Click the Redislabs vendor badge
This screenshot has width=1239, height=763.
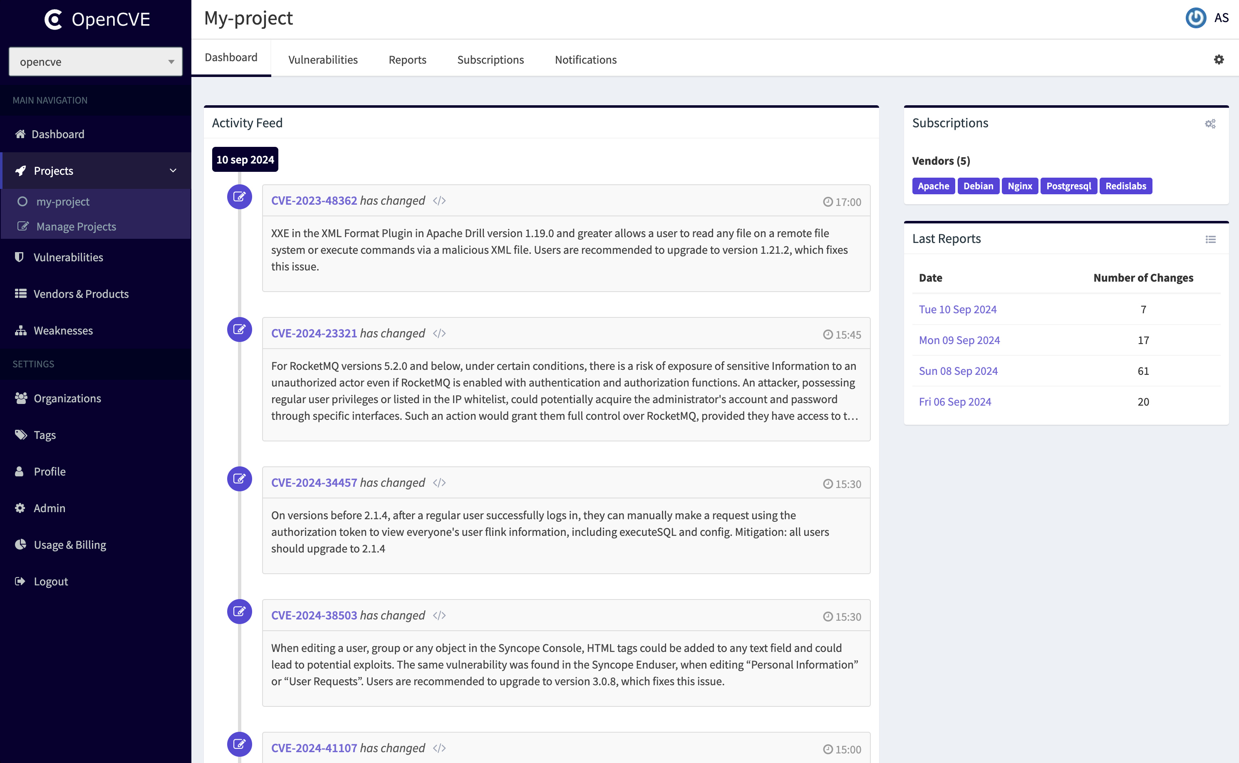click(1125, 186)
